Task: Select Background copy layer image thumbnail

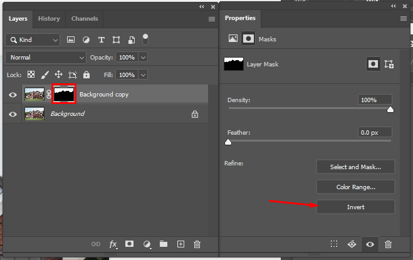Action: (34, 95)
